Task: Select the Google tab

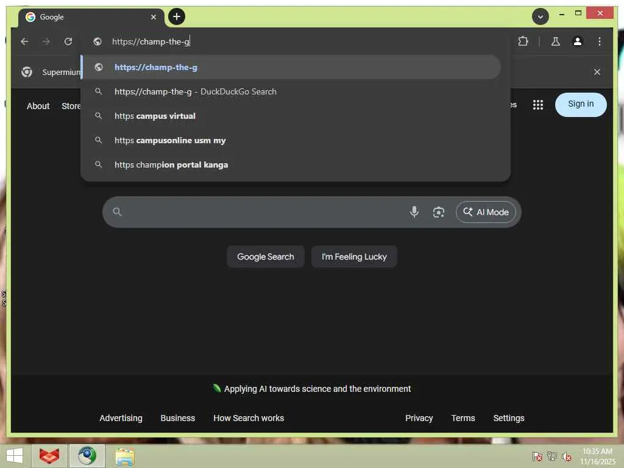Action: [91, 17]
